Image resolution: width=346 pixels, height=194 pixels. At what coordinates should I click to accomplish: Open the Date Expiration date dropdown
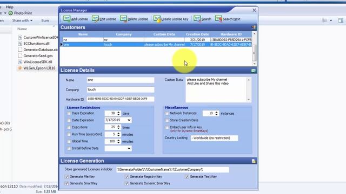coord(129,120)
